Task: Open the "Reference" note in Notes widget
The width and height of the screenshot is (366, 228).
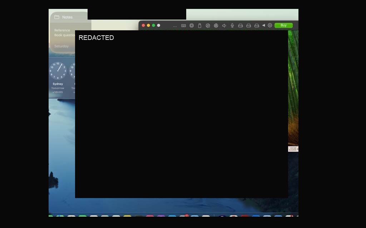Action: [62, 30]
